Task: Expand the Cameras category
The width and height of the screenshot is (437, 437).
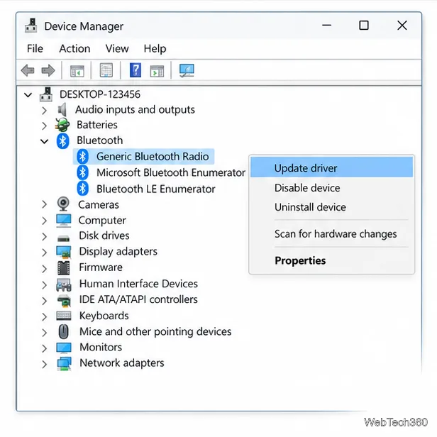Action: tap(44, 204)
